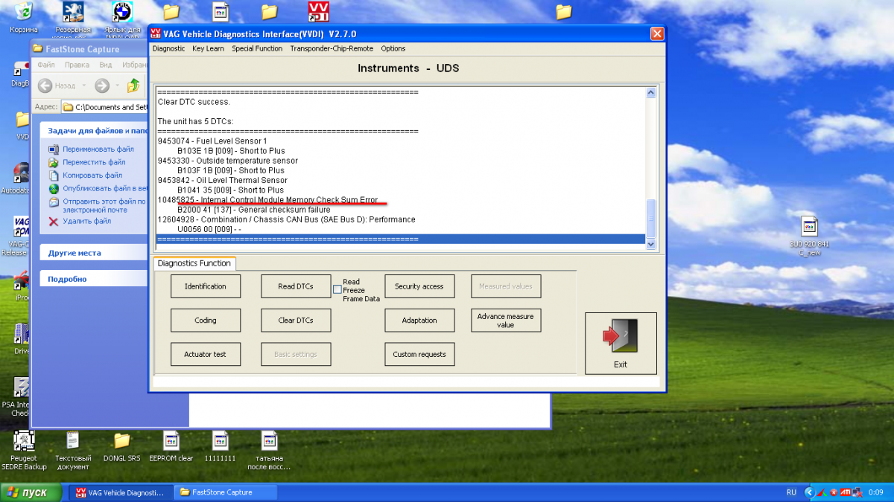The width and height of the screenshot is (894, 502).
Task: Click the Удалить файл link
Action: point(86,221)
